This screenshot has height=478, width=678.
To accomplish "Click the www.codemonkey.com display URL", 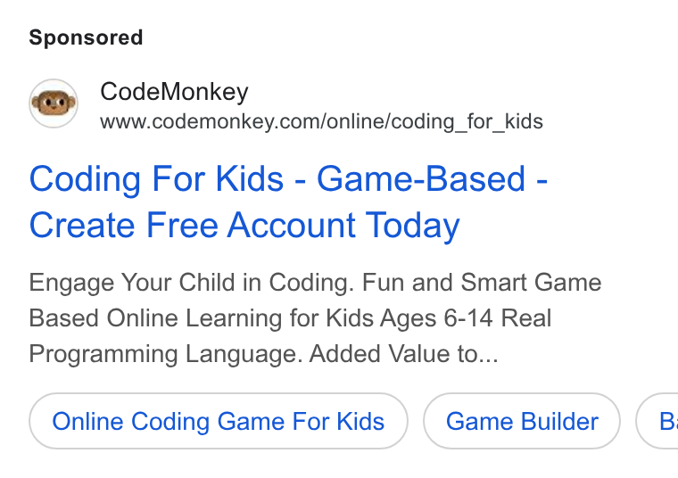I will (x=321, y=122).
